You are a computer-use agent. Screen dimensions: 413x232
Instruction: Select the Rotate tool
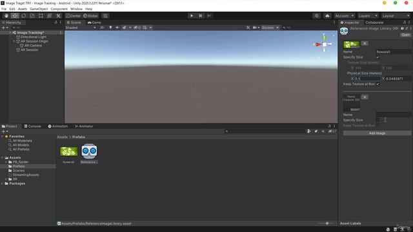pos(23,15)
